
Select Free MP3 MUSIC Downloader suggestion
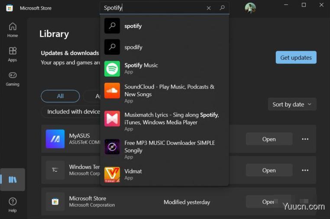click(x=165, y=150)
